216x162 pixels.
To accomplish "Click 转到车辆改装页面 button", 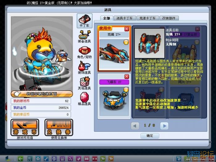I will tap(42, 94).
